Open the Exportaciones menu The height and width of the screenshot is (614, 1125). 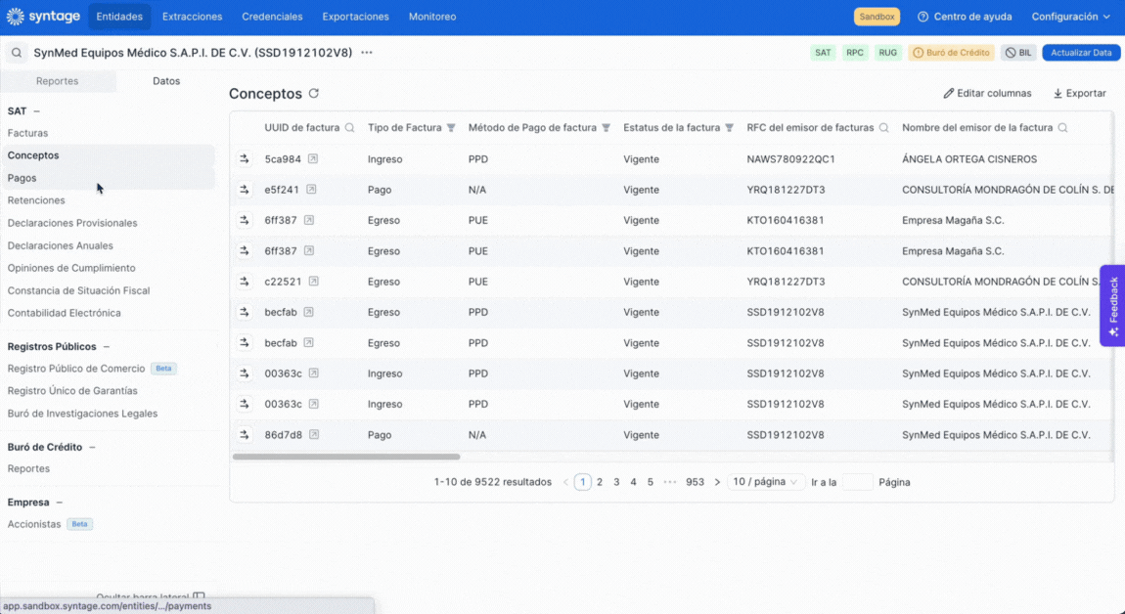point(356,17)
